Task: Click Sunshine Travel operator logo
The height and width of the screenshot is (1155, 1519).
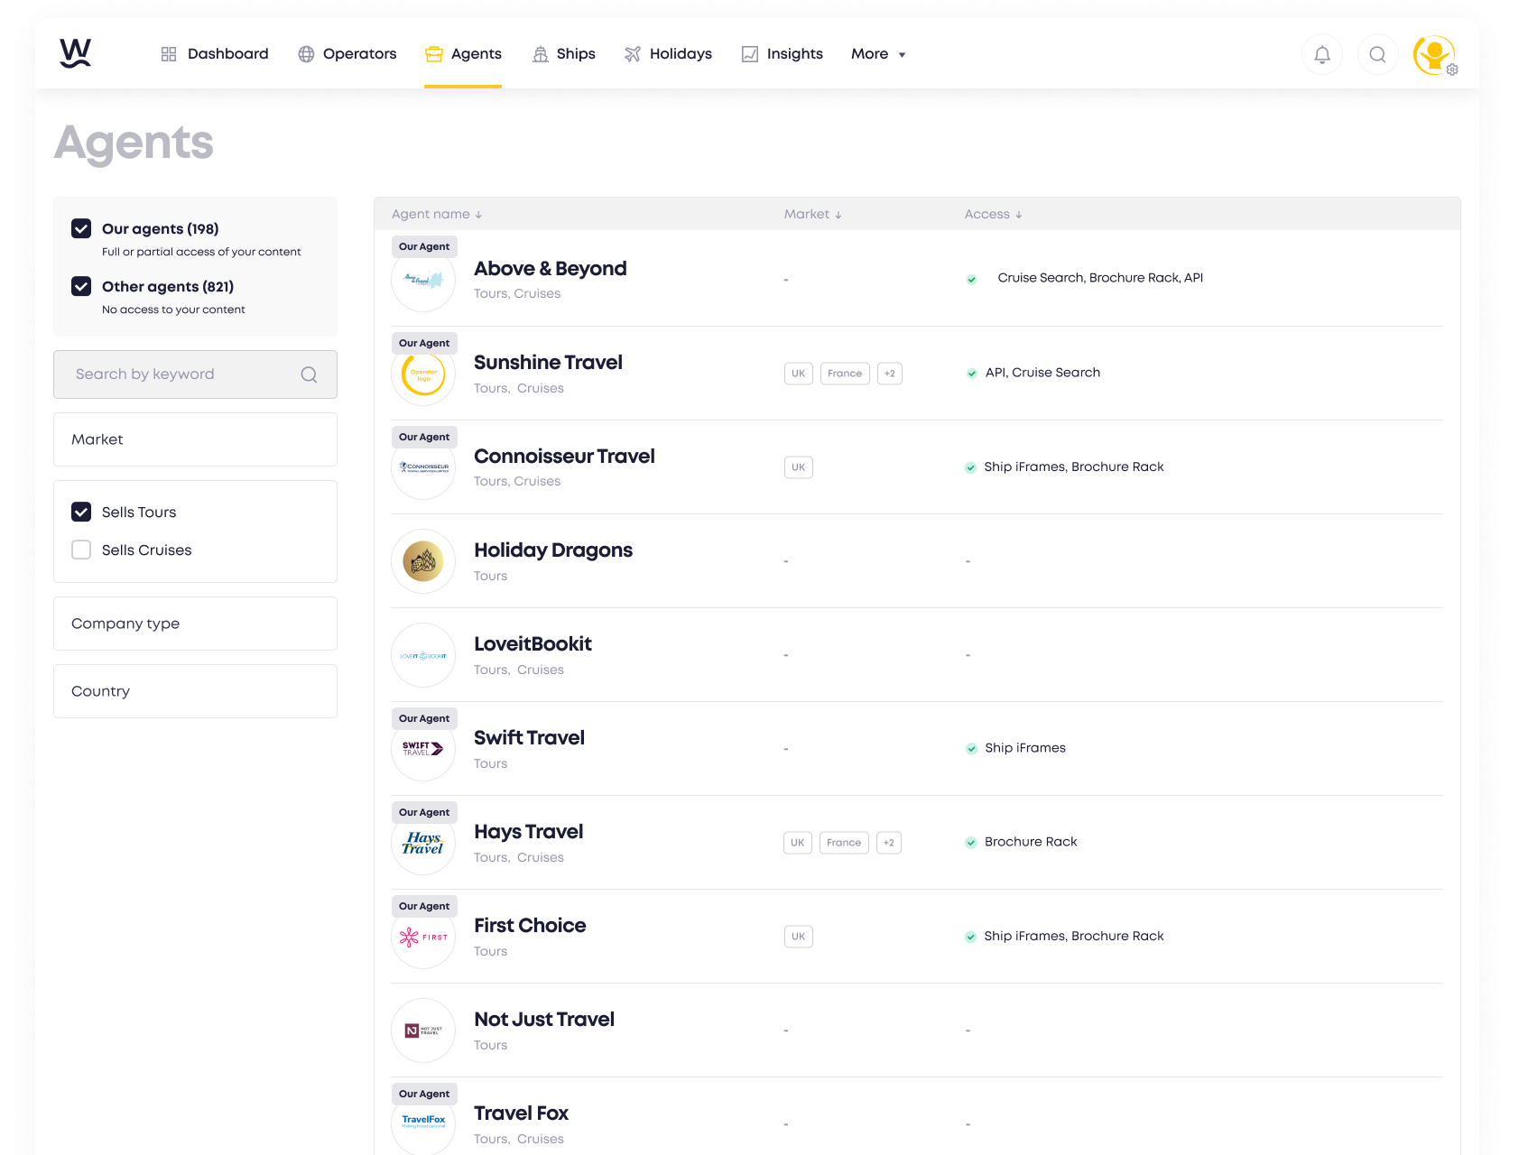Action: pyautogui.click(x=423, y=374)
